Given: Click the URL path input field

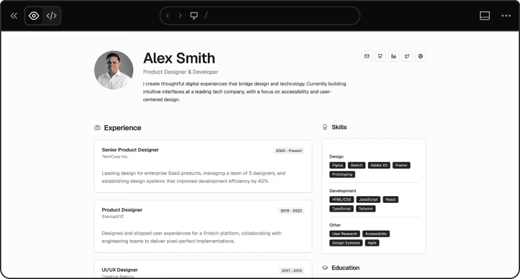Looking at the screenshot, I should click(x=276, y=16).
